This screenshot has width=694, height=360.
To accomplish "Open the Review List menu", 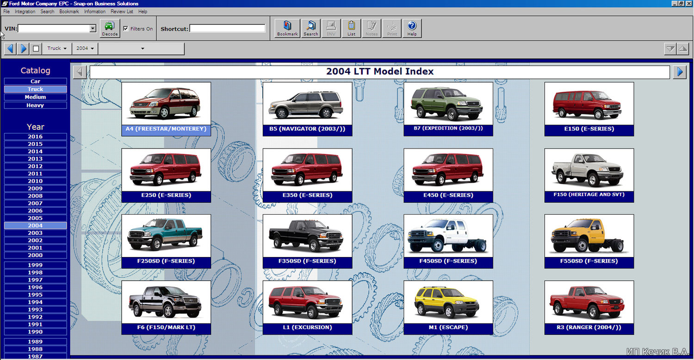I will tap(122, 12).
